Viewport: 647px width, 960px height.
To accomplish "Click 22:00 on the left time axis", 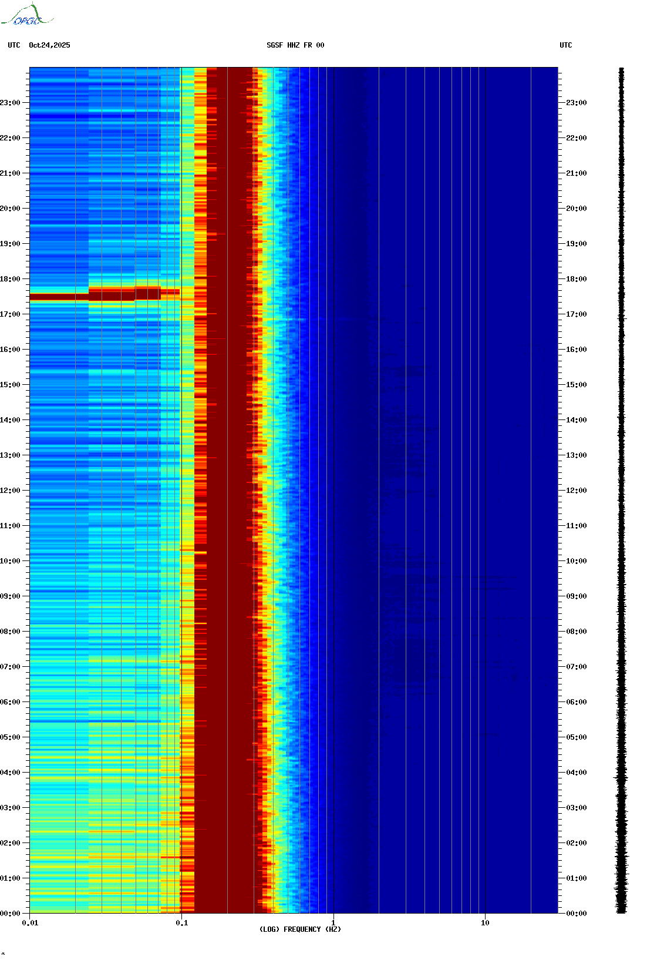I will (x=10, y=138).
